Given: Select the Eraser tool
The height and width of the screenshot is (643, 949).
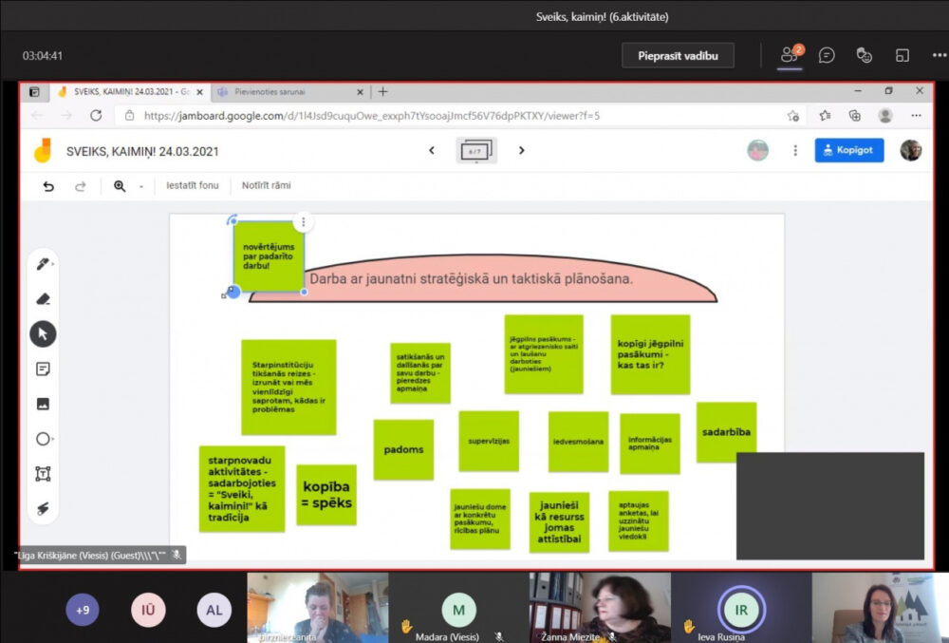Looking at the screenshot, I should click(43, 299).
